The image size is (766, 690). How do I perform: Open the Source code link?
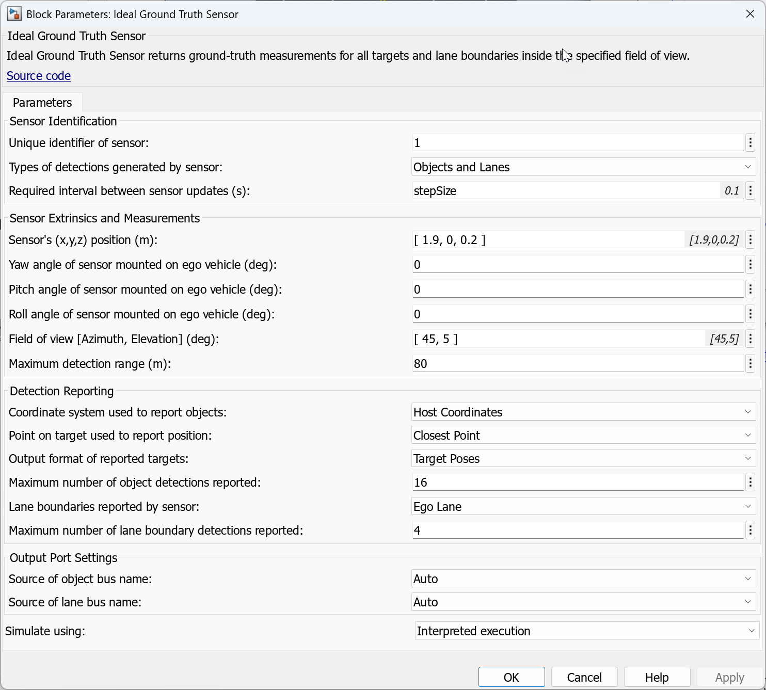pos(39,76)
